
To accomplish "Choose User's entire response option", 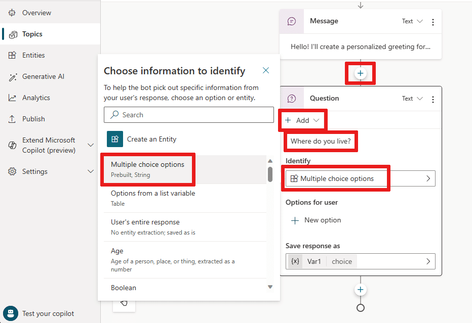I will 185,227.
